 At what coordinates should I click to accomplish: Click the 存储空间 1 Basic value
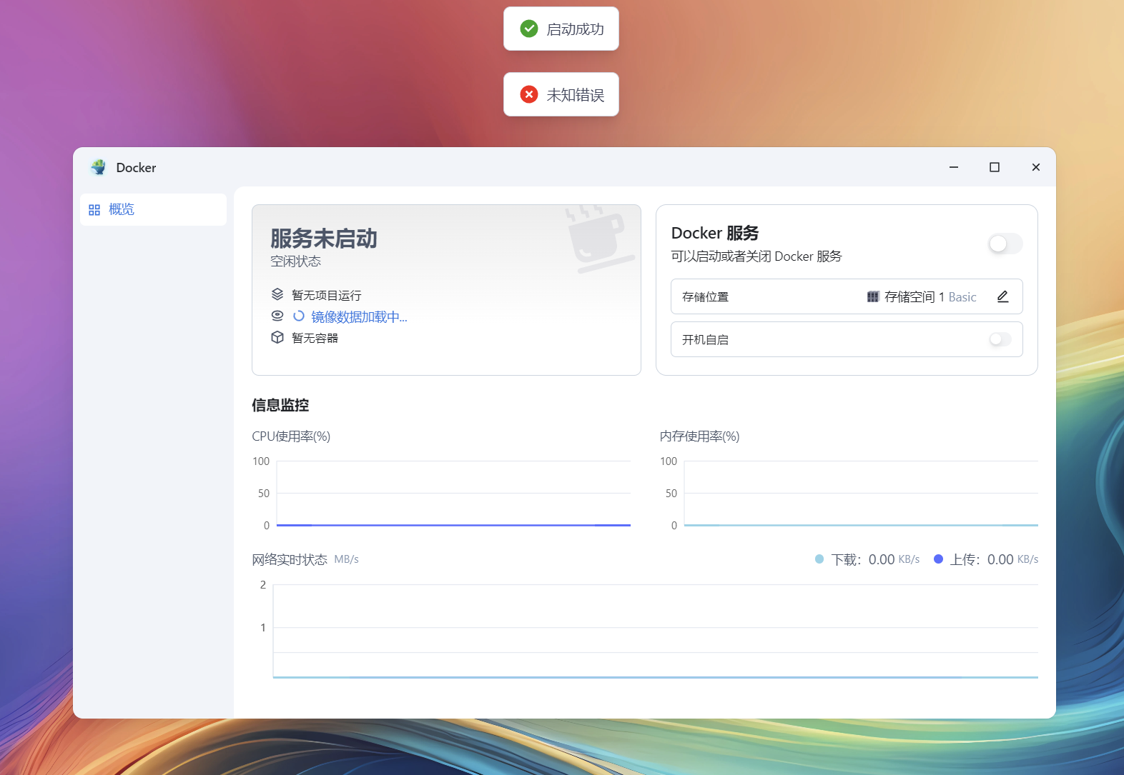tap(930, 297)
